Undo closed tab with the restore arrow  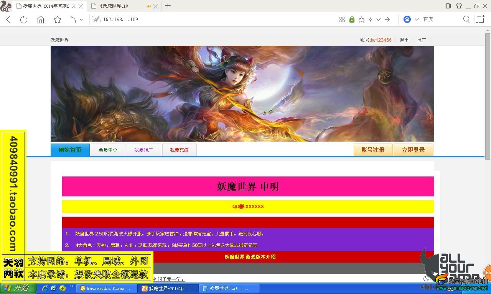pos(73,20)
